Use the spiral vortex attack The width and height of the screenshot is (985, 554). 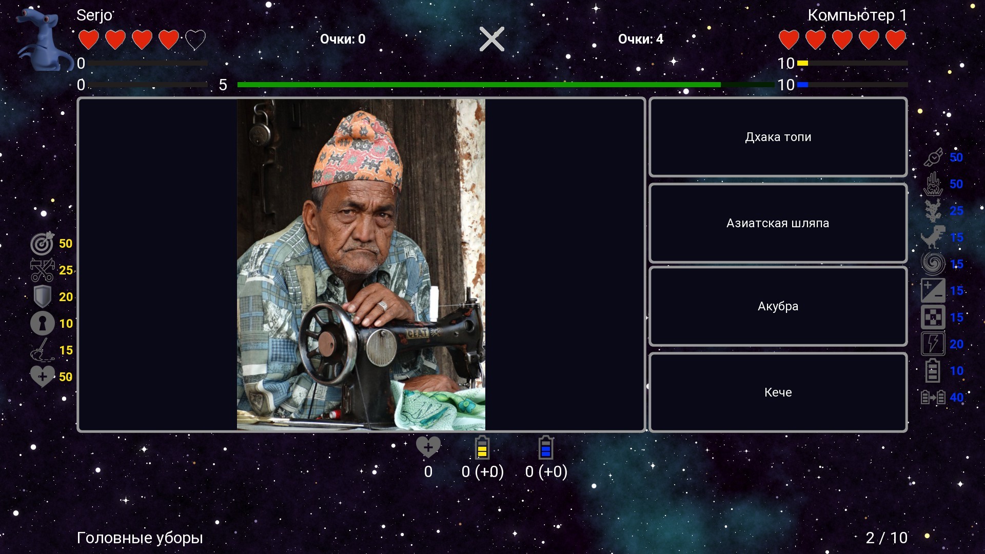click(933, 264)
